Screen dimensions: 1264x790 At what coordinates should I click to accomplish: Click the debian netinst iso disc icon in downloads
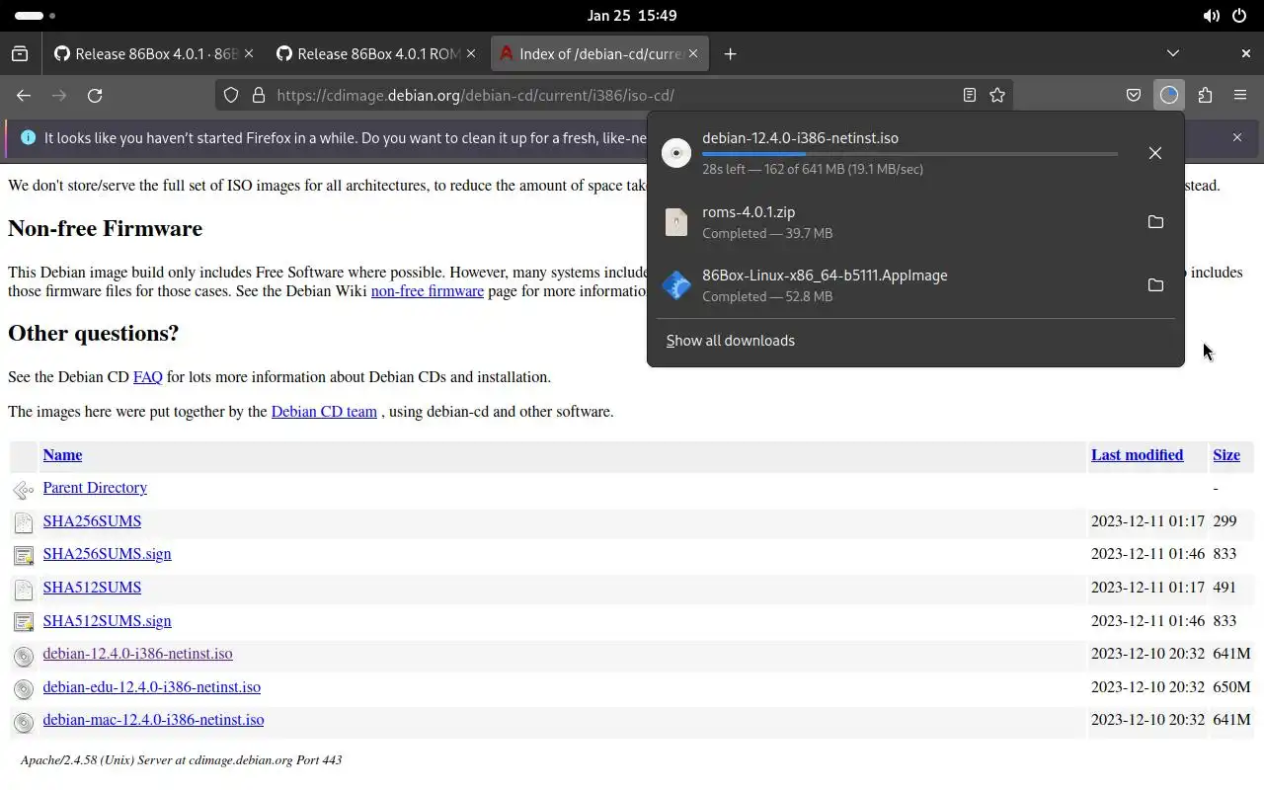(x=676, y=153)
